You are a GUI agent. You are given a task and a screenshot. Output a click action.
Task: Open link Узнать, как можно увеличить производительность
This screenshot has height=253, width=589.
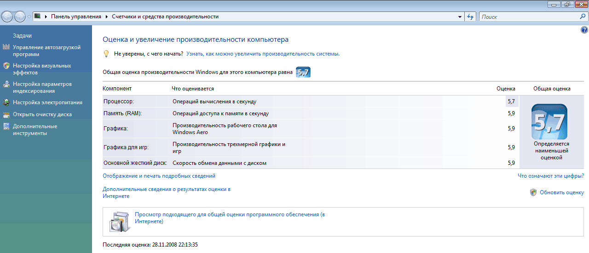click(263, 54)
